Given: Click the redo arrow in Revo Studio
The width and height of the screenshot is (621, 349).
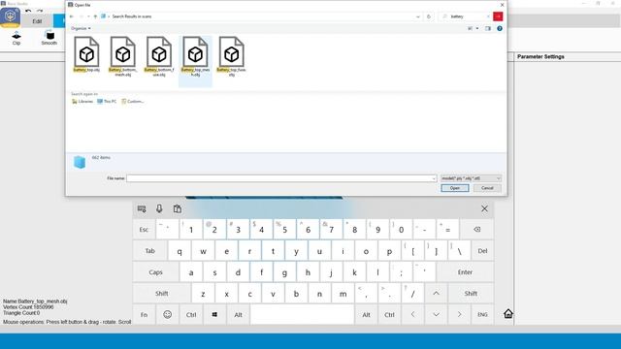Looking at the screenshot, I should 40,11.
